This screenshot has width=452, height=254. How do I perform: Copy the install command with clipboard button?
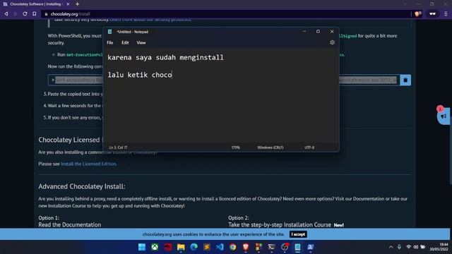click(405, 80)
